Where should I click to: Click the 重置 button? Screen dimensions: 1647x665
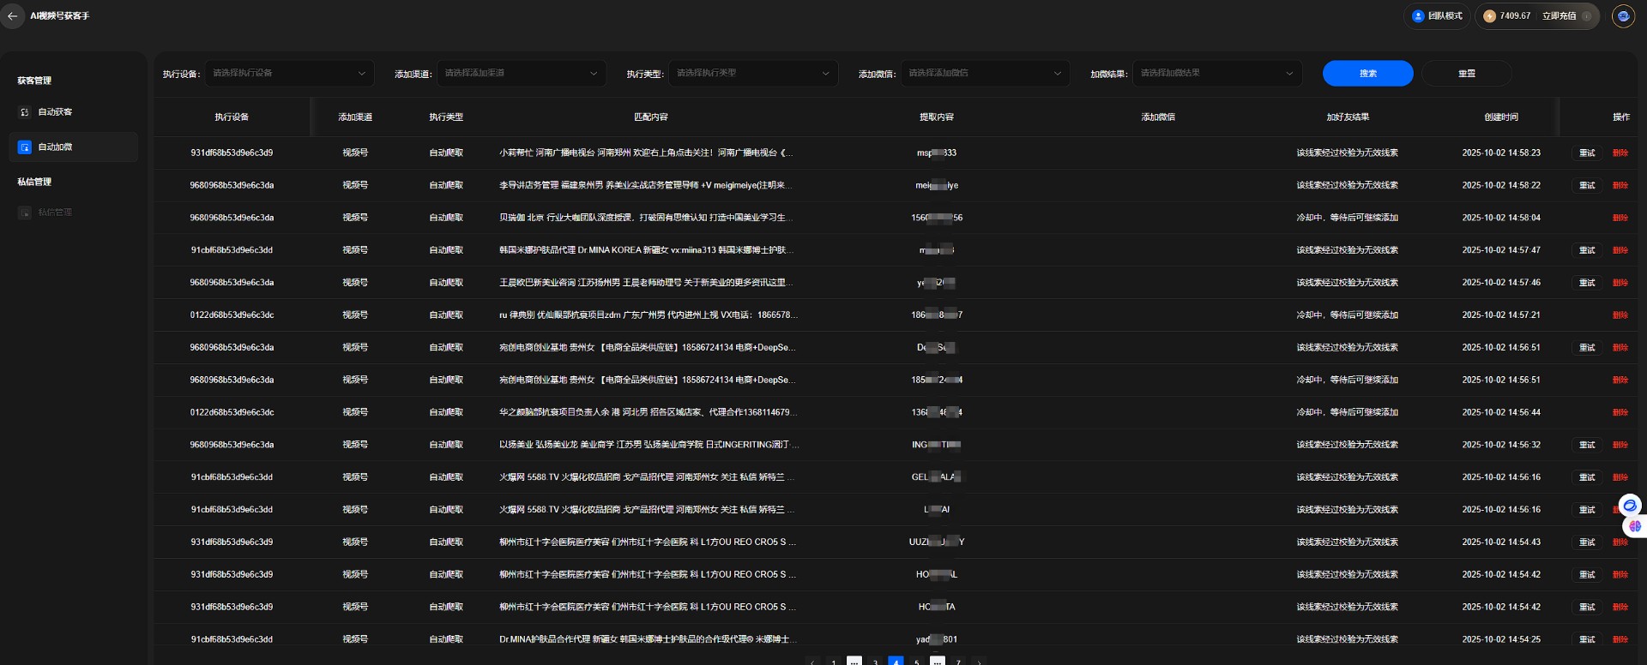[1466, 74]
